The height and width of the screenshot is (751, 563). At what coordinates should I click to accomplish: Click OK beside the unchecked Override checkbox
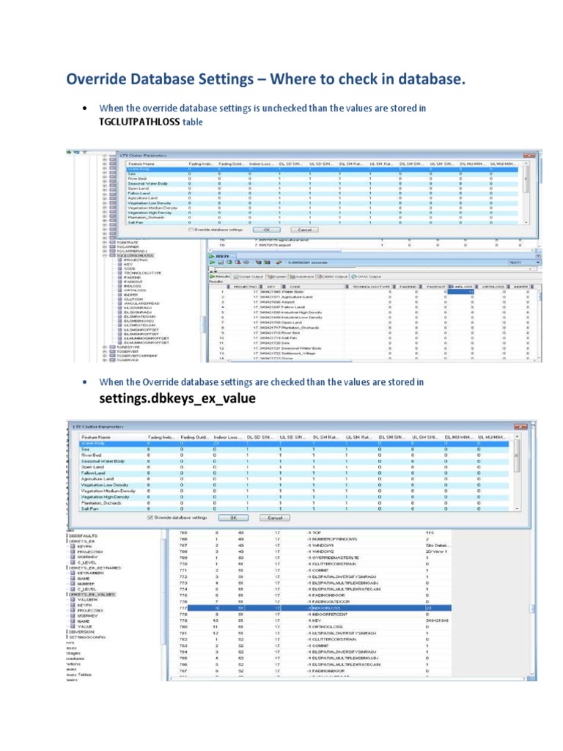pos(267,230)
